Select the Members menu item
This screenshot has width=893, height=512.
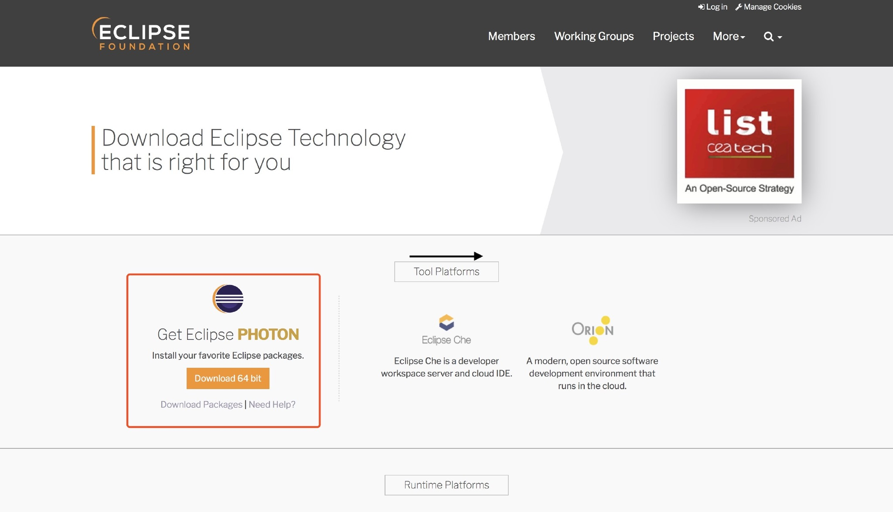[x=511, y=37]
